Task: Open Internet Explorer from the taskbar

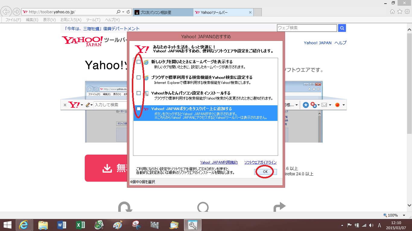Action: (24, 225)
